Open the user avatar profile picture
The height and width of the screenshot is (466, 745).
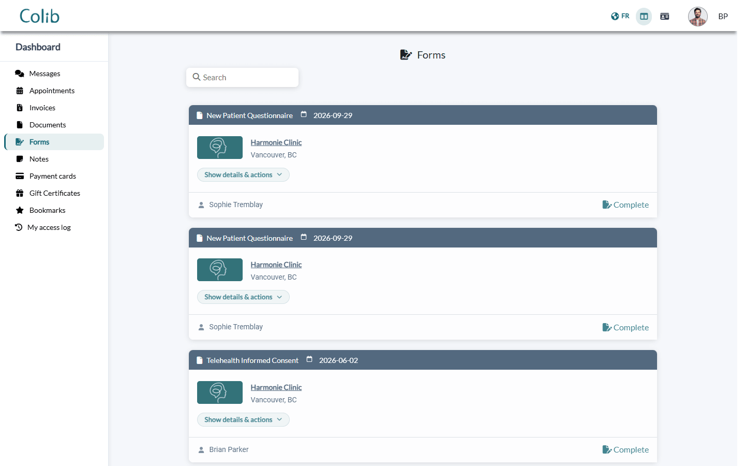(x=698, y=17)
